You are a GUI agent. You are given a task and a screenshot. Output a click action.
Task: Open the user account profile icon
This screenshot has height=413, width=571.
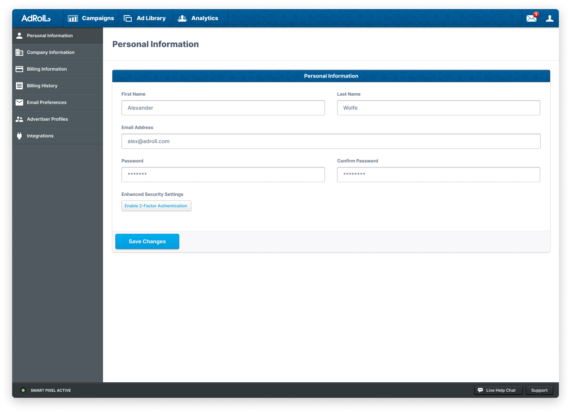click(x=549, y=18)
